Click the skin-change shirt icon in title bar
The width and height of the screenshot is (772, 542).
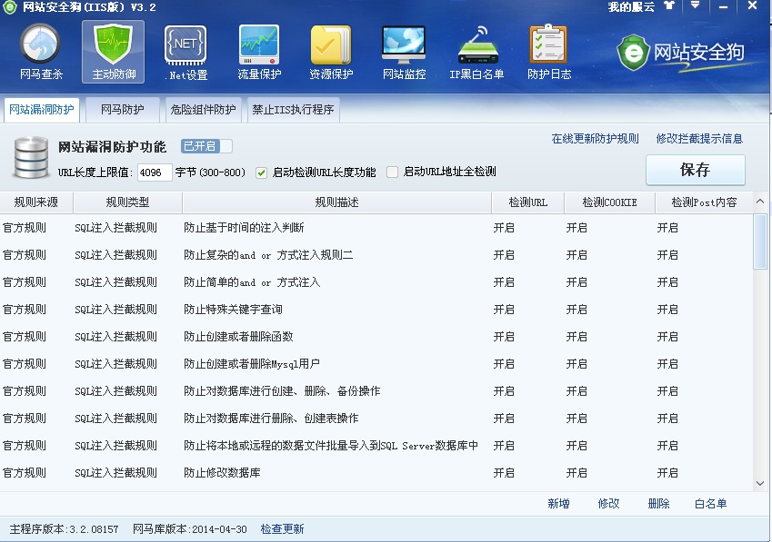tap(669, 5)
